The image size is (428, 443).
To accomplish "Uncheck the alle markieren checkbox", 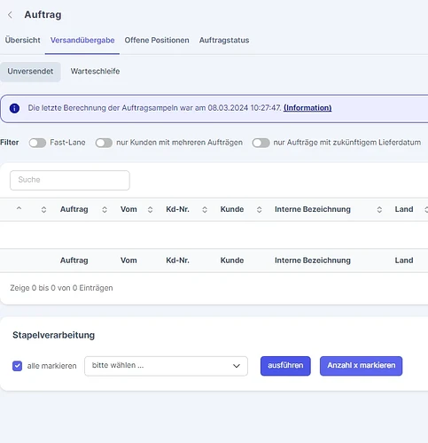I will 17,366.
